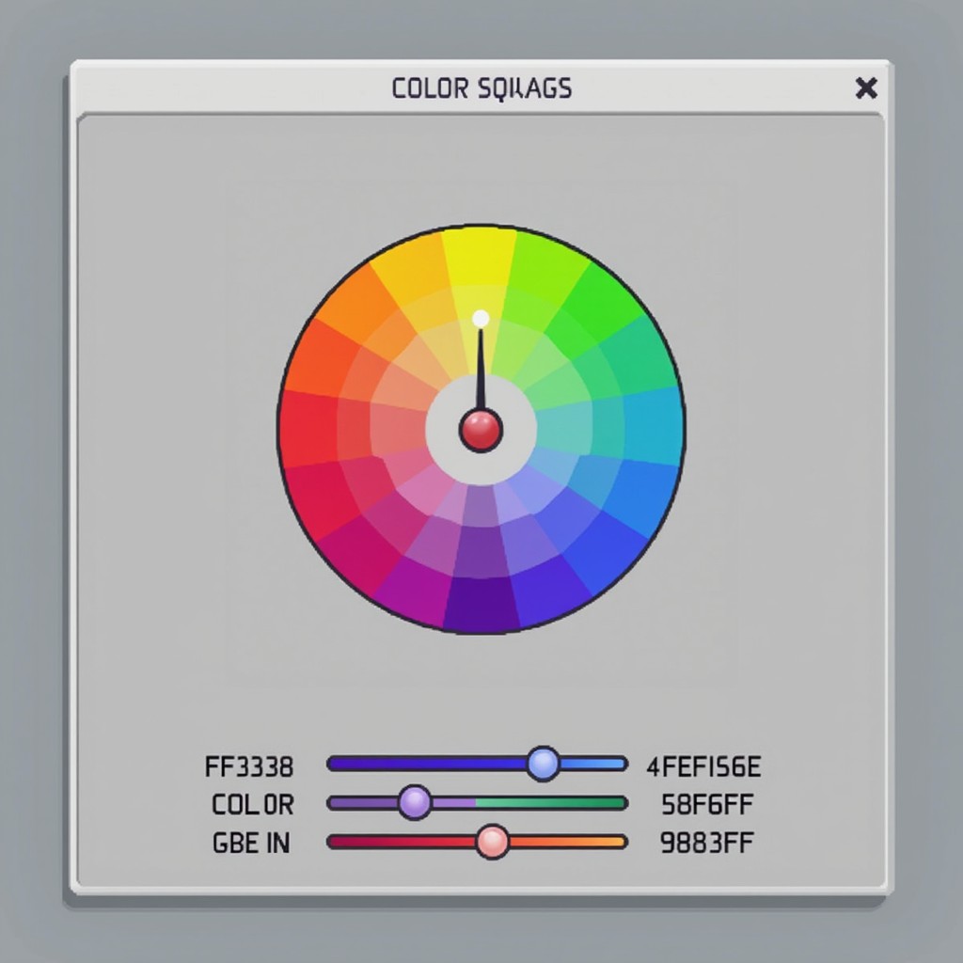Click the white marker dot on color wheel
The height and width of the screenshot is (963, 963).
coord(481,319)
